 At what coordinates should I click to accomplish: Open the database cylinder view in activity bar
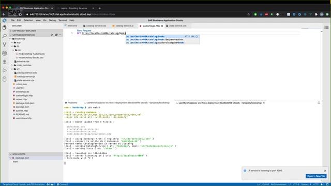pyautogui.click(x=5, y=79)
